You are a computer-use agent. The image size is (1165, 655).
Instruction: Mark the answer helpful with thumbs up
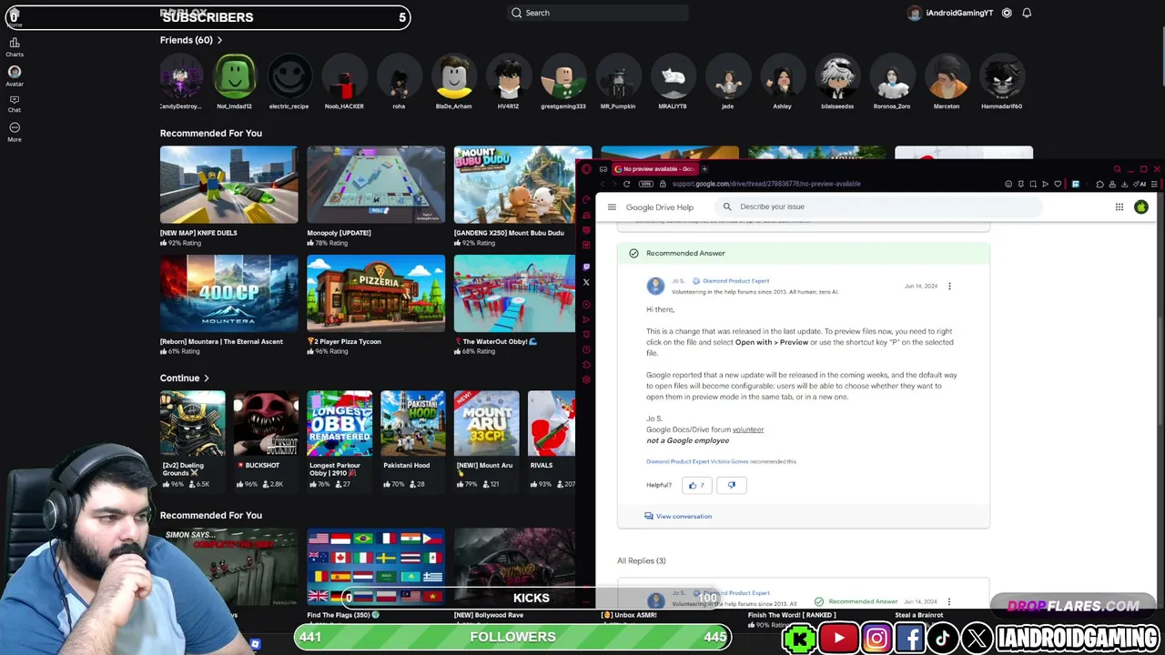click(696, 486)
